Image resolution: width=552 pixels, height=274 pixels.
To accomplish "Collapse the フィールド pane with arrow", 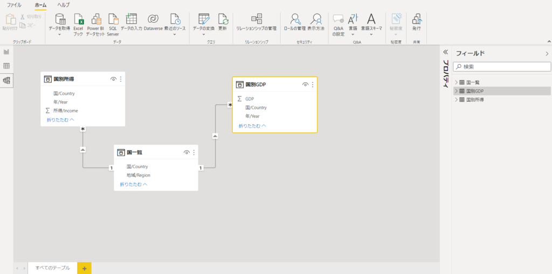I will [x=547, y=53].
